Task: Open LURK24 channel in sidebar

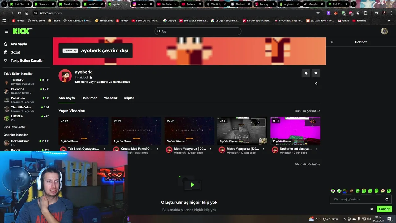Action: [26, 118]
